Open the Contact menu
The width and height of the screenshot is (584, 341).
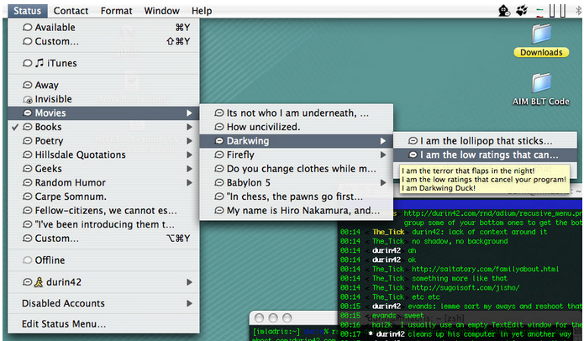point(71,11)
